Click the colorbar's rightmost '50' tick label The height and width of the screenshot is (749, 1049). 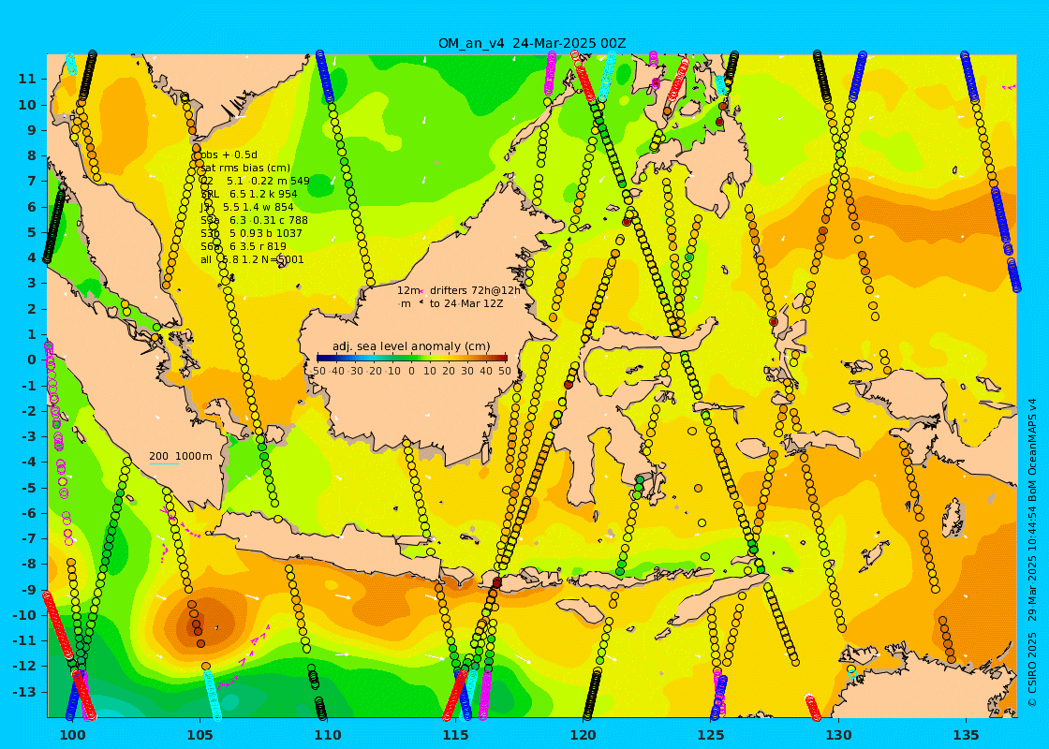pyautogui.click(x=505, y=371)
